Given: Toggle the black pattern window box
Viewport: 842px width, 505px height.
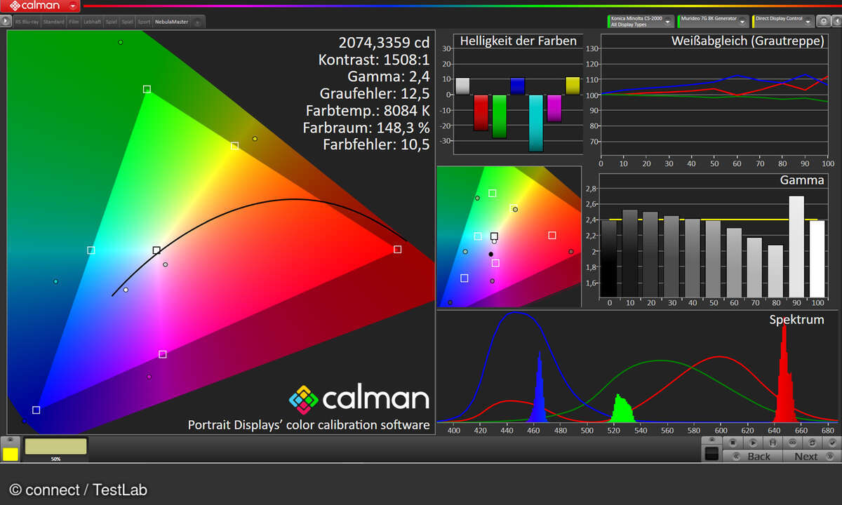Looking at the screenshot, I should coord(711,454).
